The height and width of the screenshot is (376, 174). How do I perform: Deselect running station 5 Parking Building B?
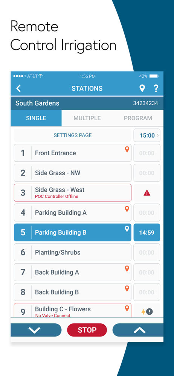click(x=73, y=232)
